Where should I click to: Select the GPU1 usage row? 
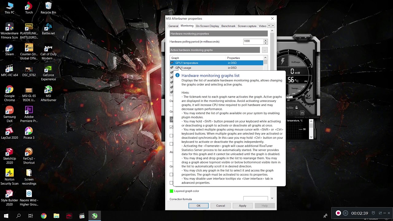(x=216, y=68)
